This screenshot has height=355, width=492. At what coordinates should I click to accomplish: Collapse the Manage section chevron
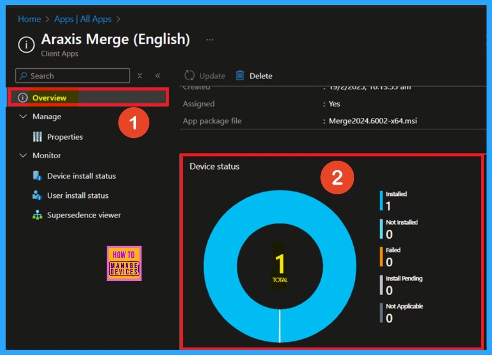[x=23, y=116]
